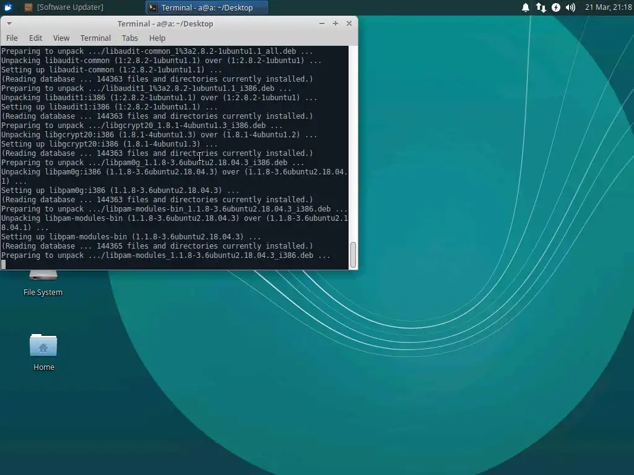The image size is (634, 475).
Task: Open the Tabs menu
Action: point(130,38)
